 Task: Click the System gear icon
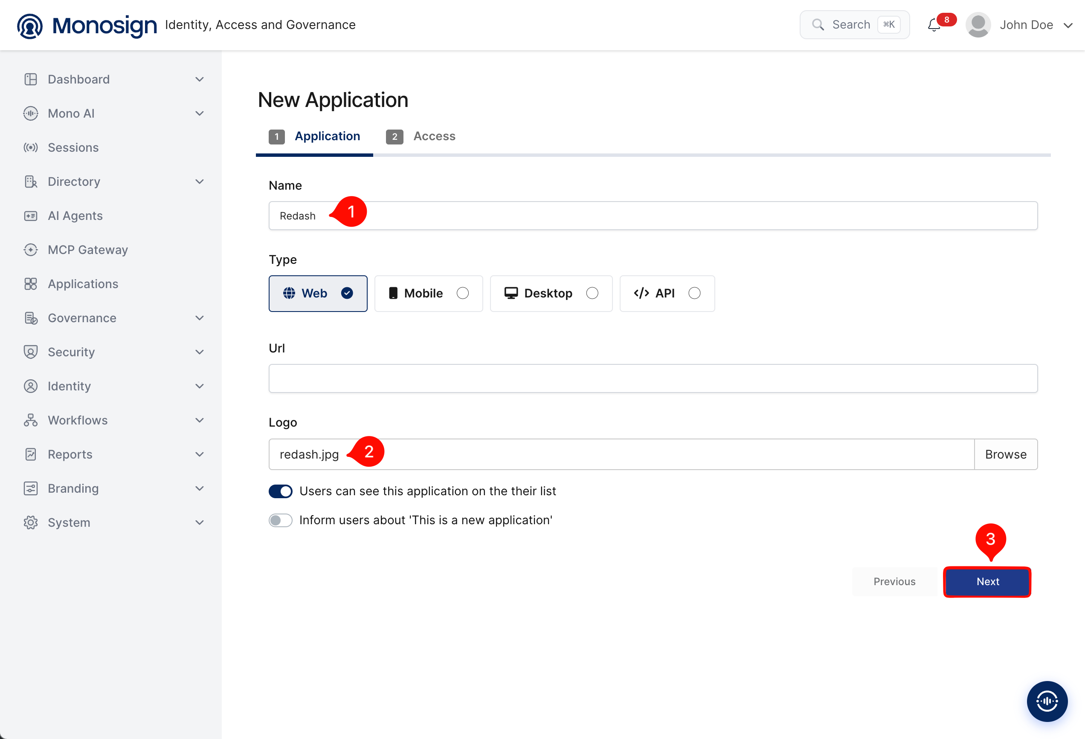point(31,522)
